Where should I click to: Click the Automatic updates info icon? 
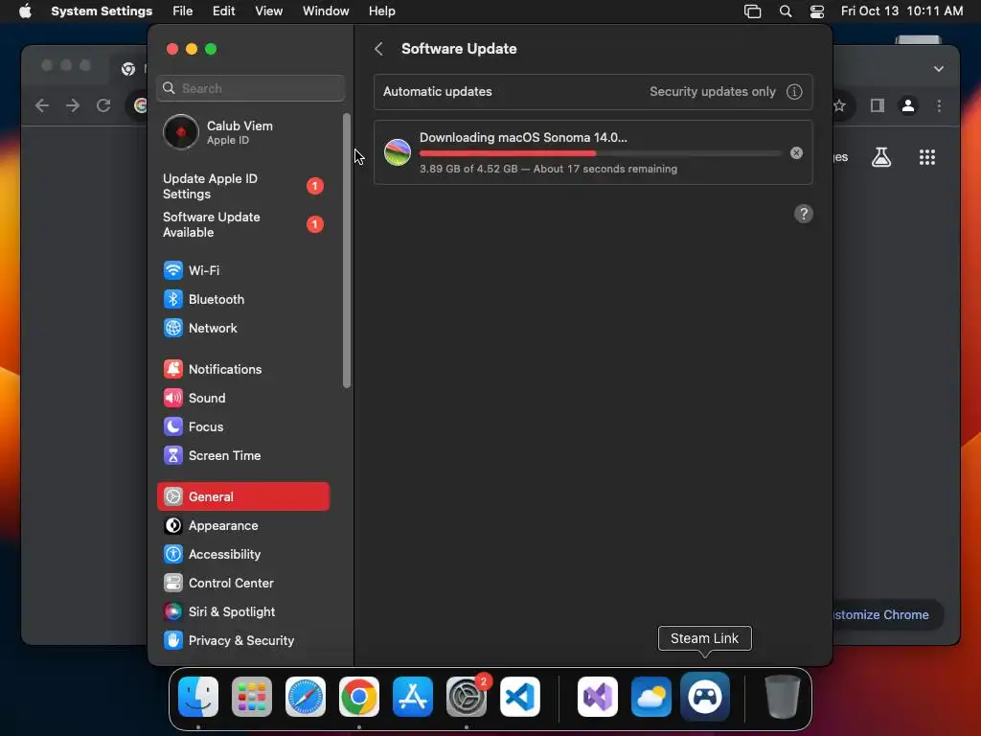point(794,91)
